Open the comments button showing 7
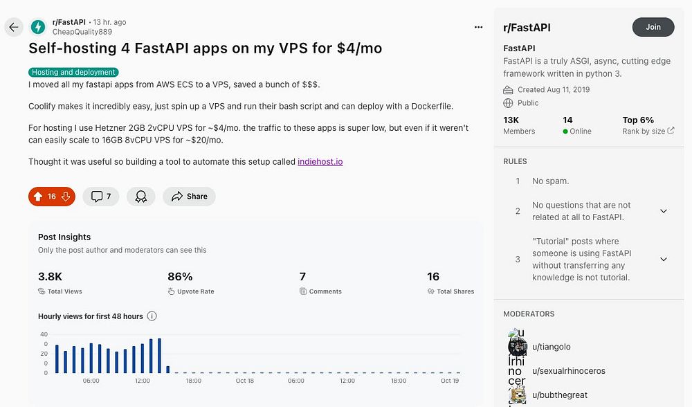The width and height of the screenshot is (692, 407). coord(101,197)
